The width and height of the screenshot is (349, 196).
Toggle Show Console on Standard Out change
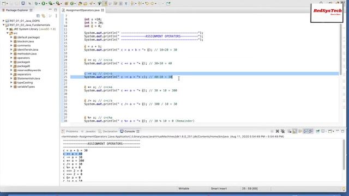pyautogui.click(x=305, y=131)
